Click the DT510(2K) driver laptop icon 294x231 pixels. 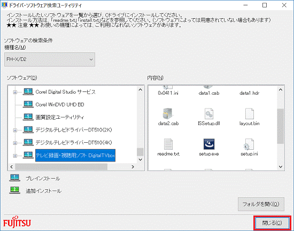click(x=28, y=130)
